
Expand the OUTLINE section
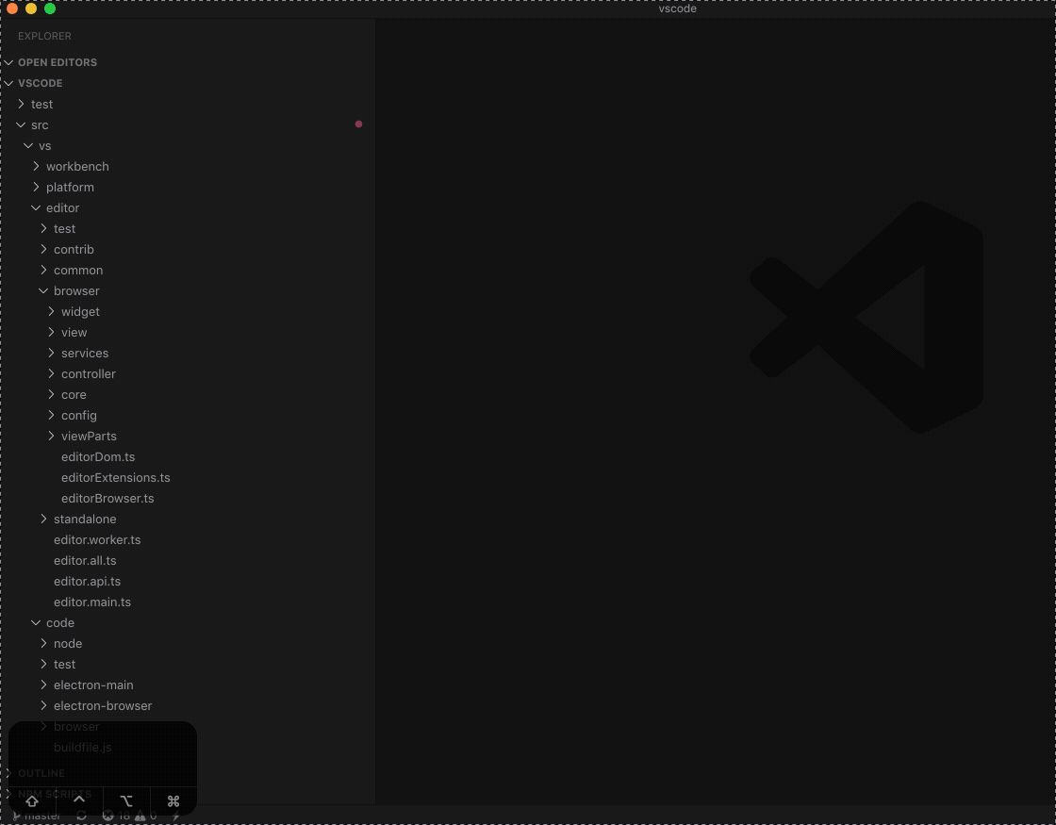(41, 773)
